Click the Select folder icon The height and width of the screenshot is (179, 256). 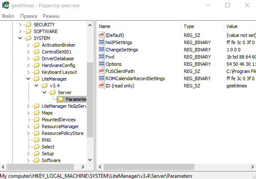point(37,147)
